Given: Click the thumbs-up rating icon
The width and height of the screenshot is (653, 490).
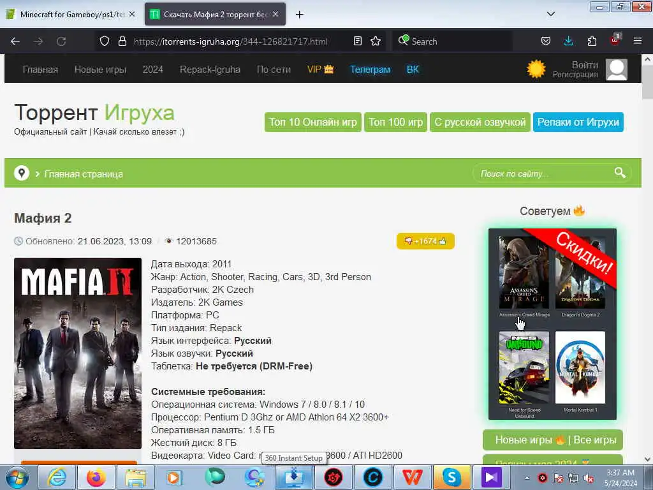Looking at the screenshot, I should coord(443,241).
